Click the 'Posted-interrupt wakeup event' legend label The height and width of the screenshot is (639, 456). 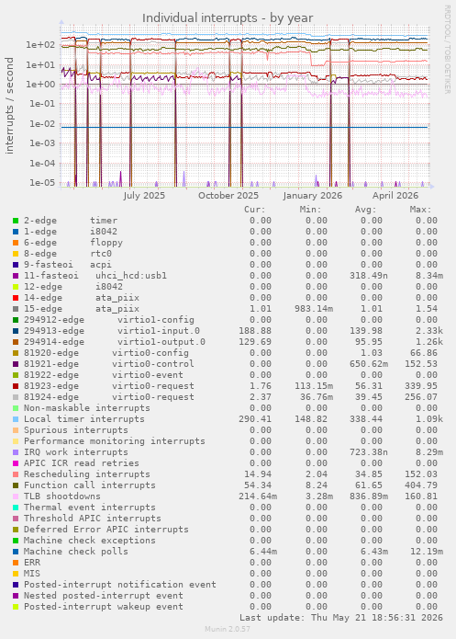click(x=104, y=607)
